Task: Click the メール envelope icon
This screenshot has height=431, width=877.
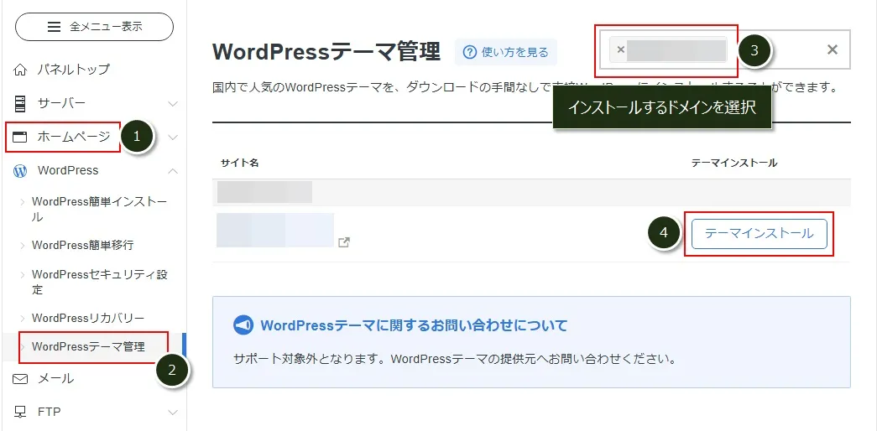Action: [x=21, y=379]
